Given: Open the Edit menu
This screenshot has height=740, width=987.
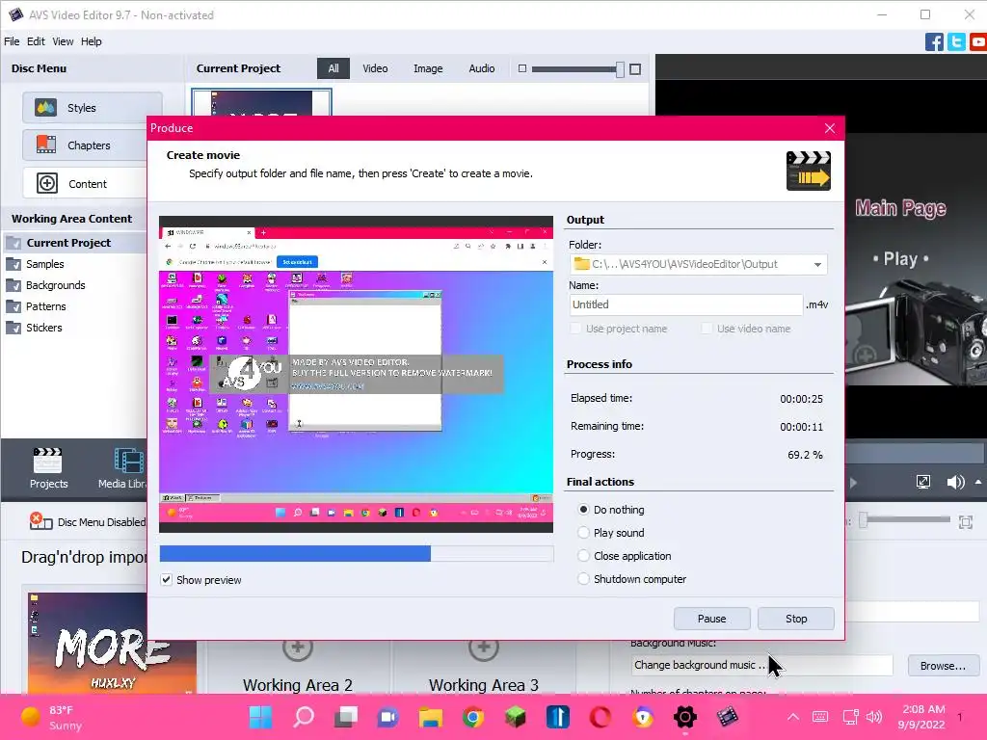Looking at the screenshot, I should coord(36,41).
